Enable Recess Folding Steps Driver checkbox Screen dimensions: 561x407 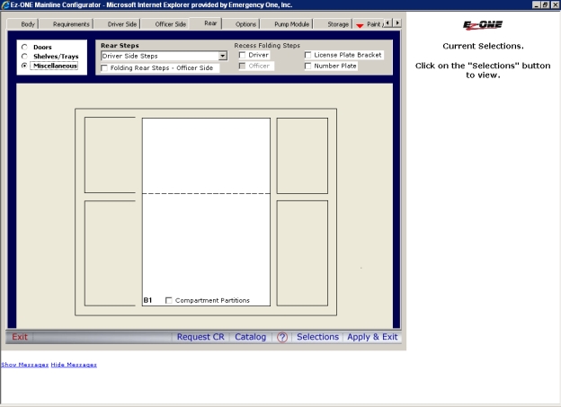pos(242,55)
